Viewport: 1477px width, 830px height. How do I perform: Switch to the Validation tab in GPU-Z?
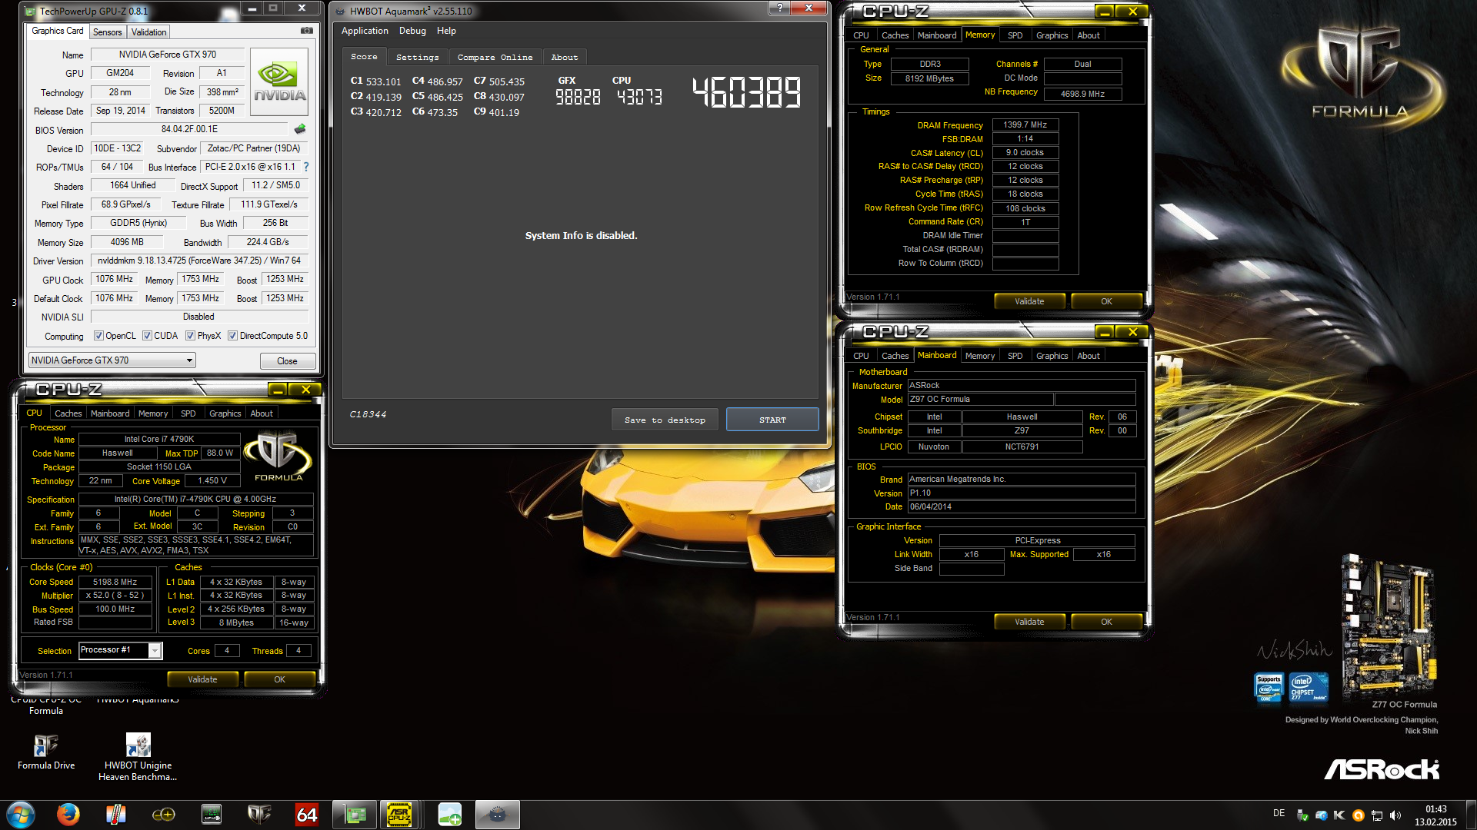(x=148, y=32)
